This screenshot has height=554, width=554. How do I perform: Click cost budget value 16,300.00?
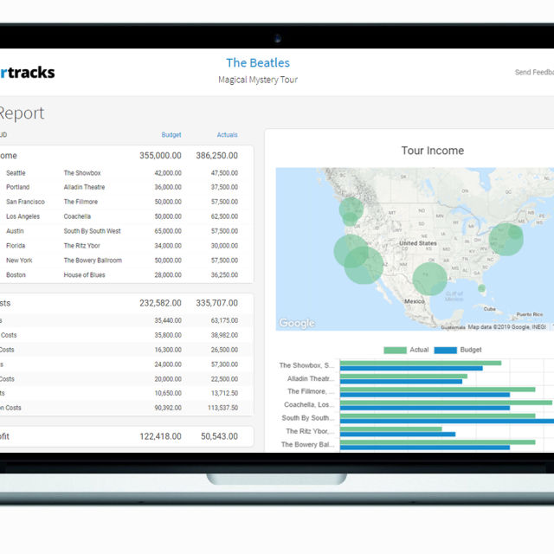(168, 350)
